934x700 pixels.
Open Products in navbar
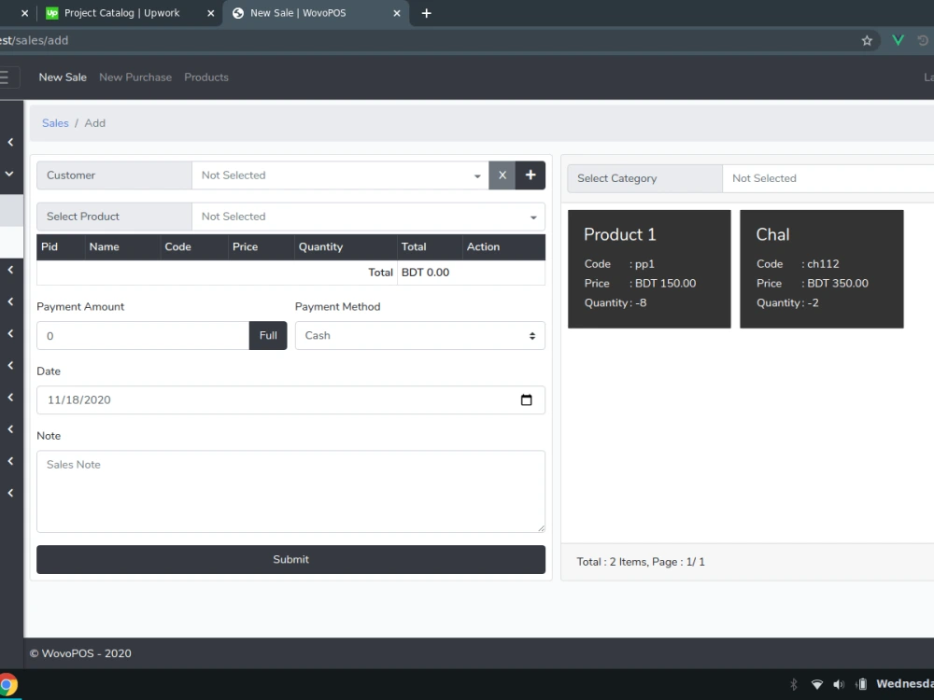(206, 77)
